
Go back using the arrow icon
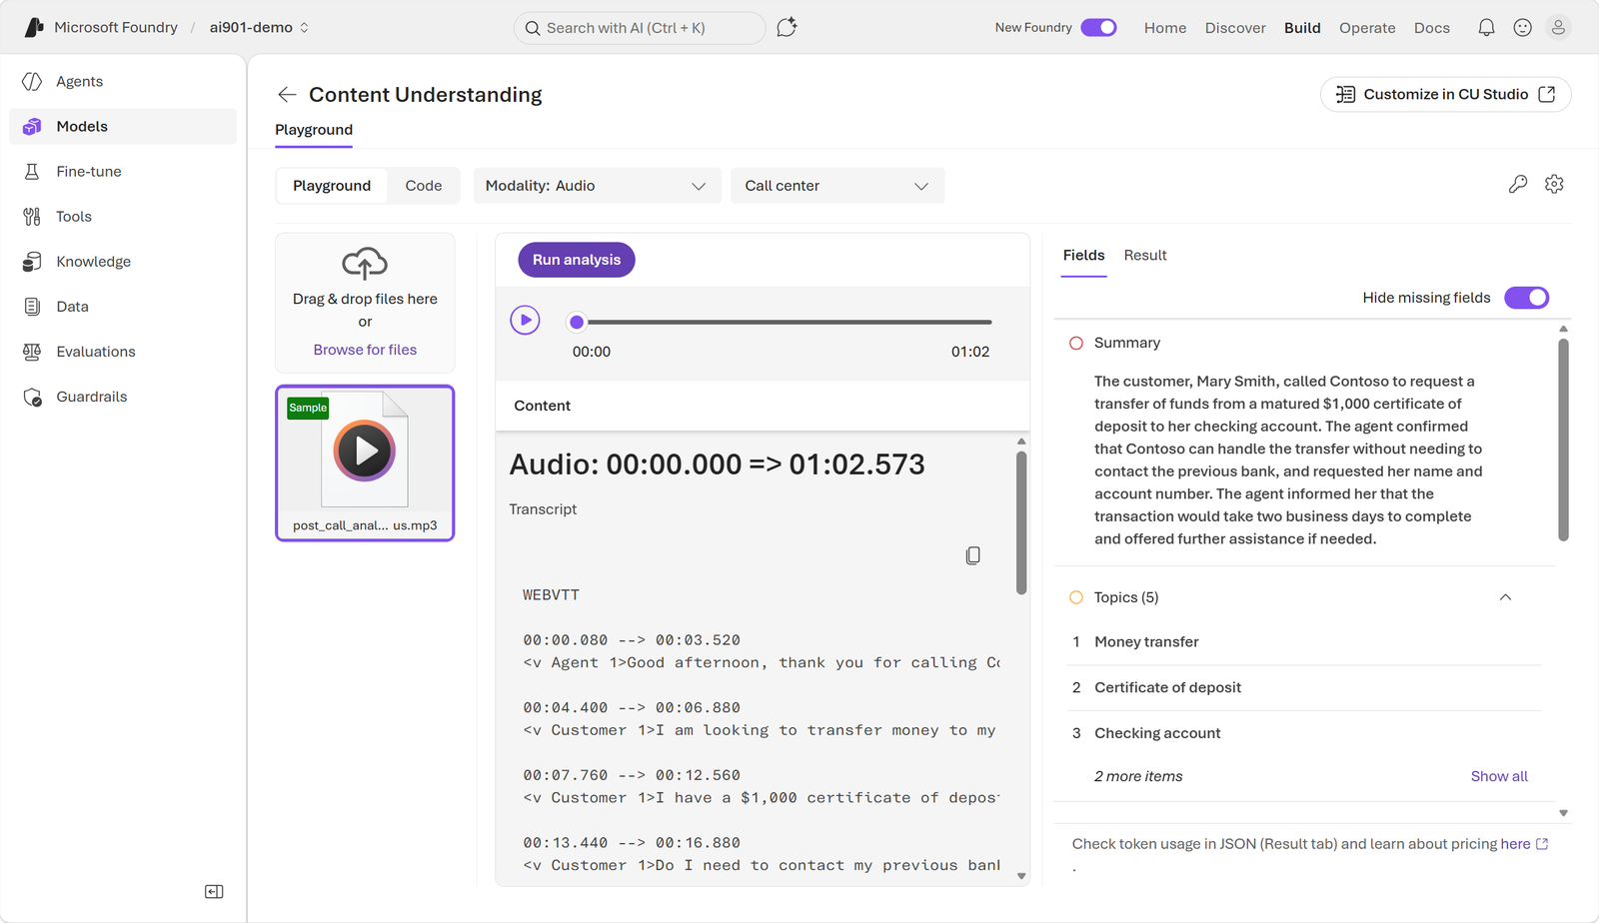[287, 95]
